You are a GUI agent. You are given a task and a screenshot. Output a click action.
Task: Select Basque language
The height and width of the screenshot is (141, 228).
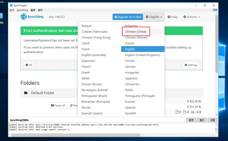point(87,26)
